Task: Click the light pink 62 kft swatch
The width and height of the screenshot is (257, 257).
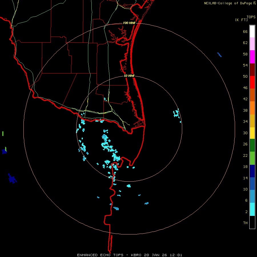Action: pyautogui.click(x=252, y=44)
